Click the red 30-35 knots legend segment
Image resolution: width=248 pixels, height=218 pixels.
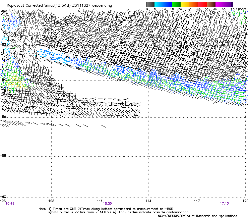coord(202,4)
